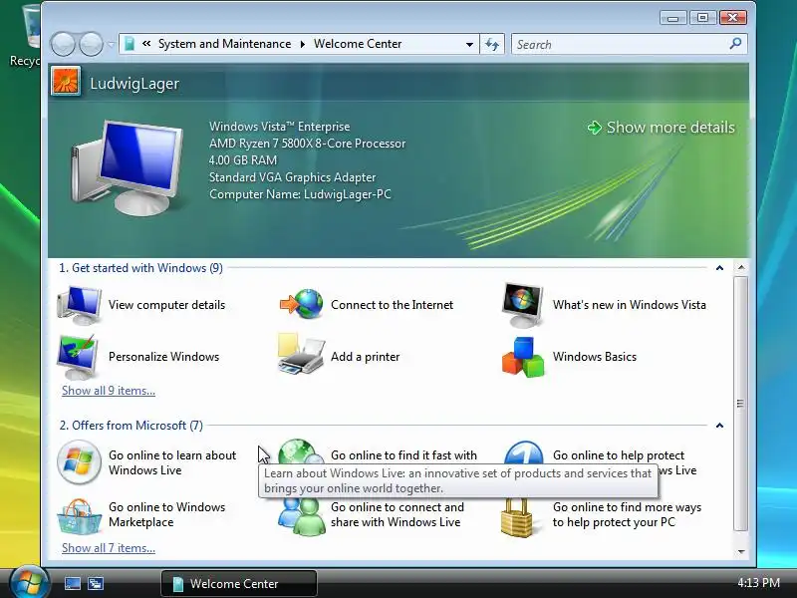Click the Welcome Center taskbar button
This screenshot has width=797, height=598.
(239, 583)
